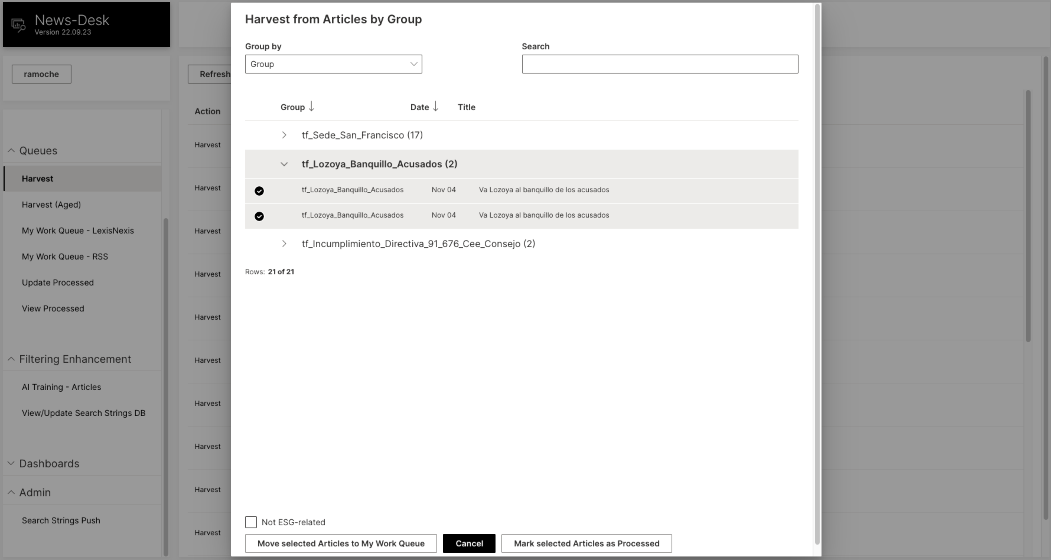Expand the tf_Incumplimiento_Directiva_91_676_Cee_Consejo group

click(x=284, y=244)
